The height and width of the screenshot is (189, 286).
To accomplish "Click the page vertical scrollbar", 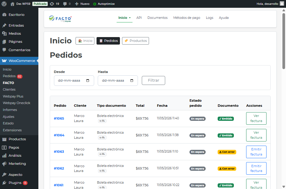I will [x=284, y=41].
